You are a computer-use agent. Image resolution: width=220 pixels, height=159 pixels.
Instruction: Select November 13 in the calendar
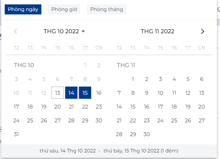pyautogui.click(x=202, y=93)
